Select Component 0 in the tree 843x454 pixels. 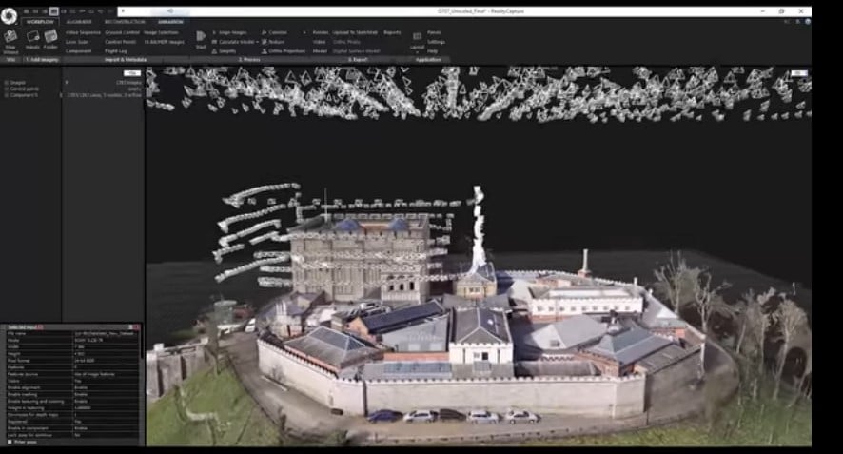25,95
